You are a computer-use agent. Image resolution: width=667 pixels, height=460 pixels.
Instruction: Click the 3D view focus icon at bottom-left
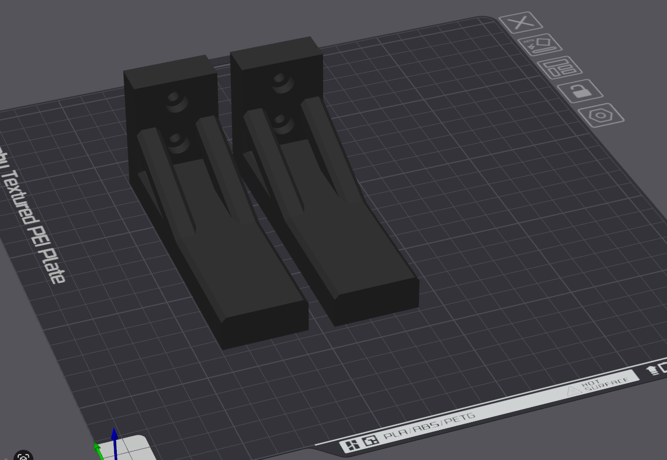click(24, 457)
